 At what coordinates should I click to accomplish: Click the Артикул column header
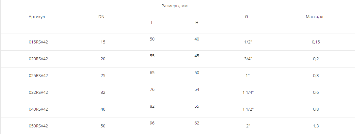click(x=37, y=17)
